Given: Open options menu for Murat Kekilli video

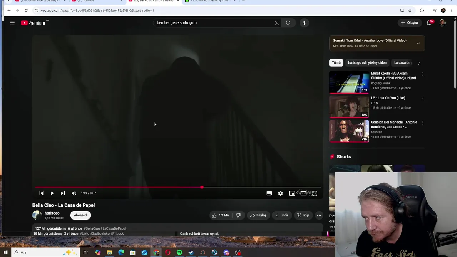Looking at the screenshot, I should [423, 74].
